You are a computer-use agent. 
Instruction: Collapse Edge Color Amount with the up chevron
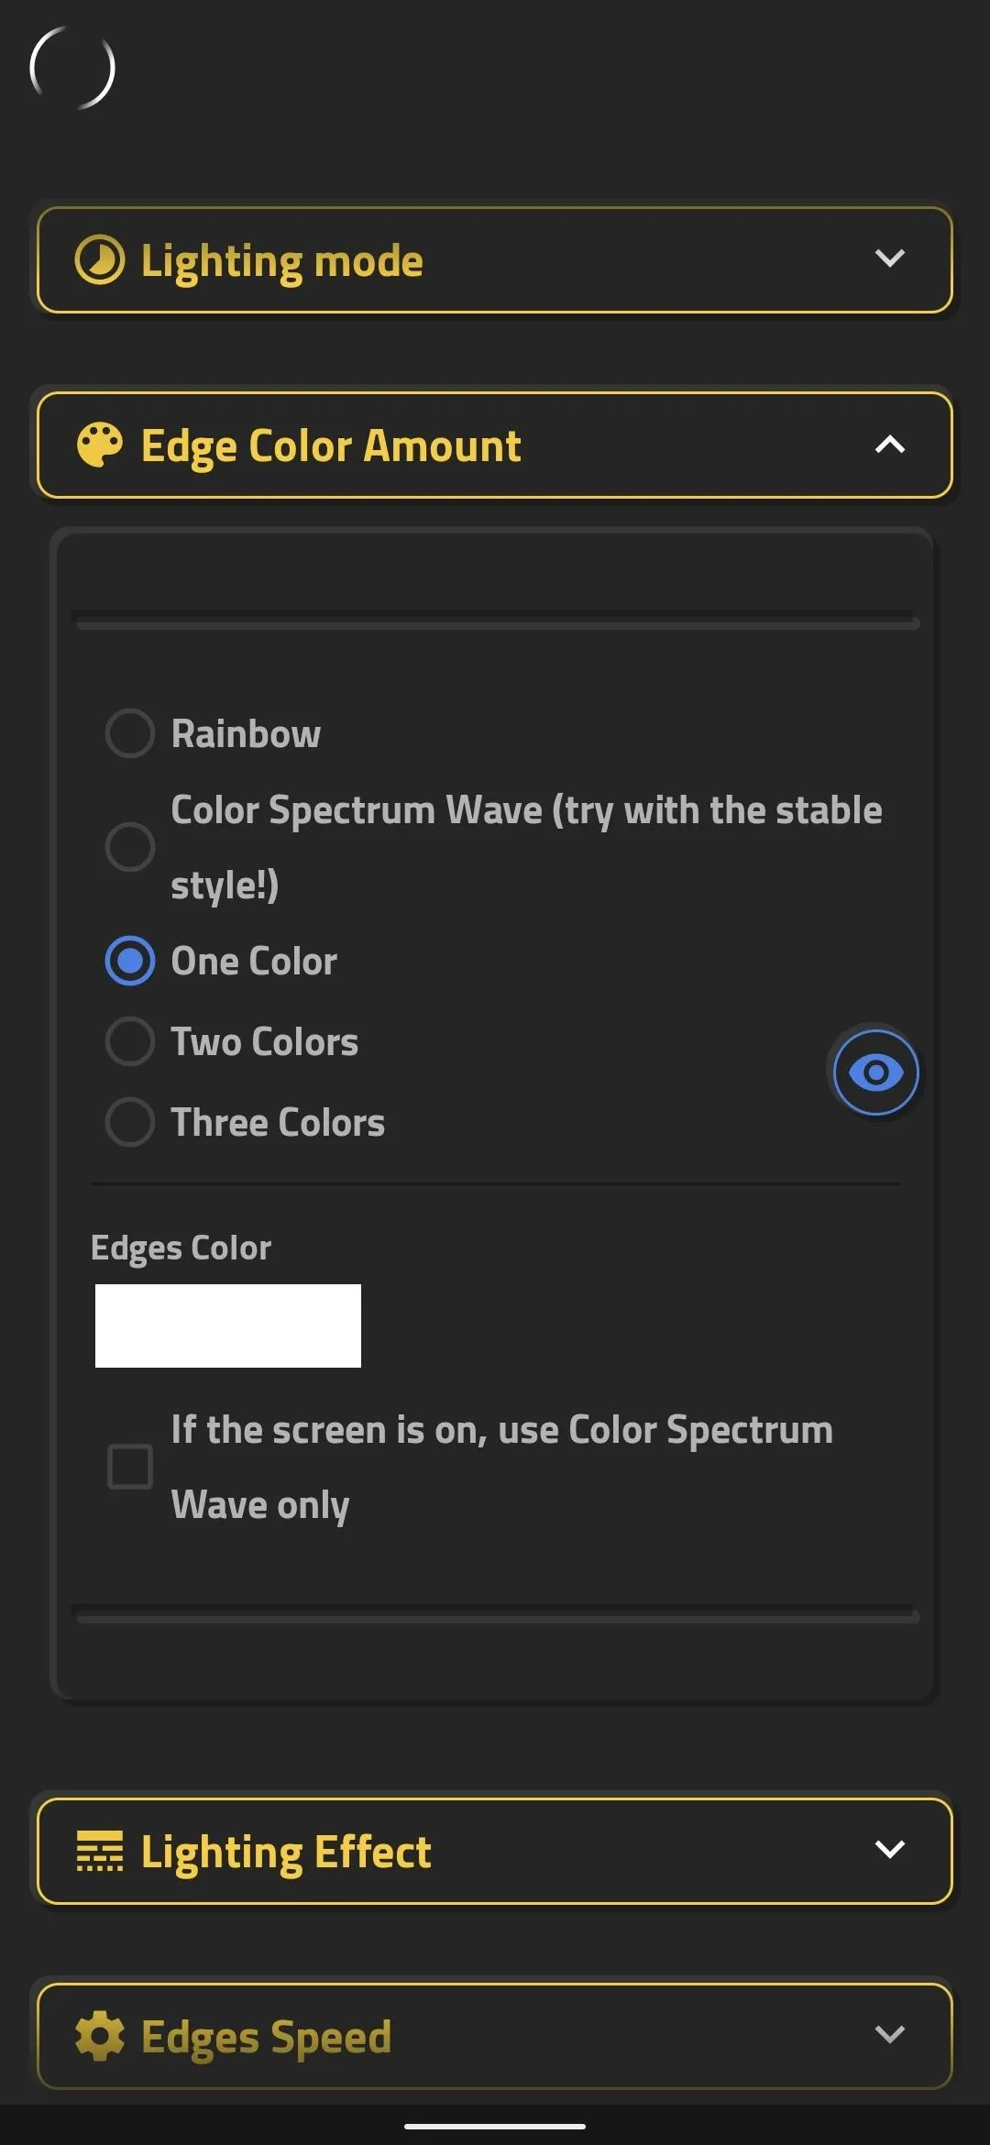[x=890, y=445]
